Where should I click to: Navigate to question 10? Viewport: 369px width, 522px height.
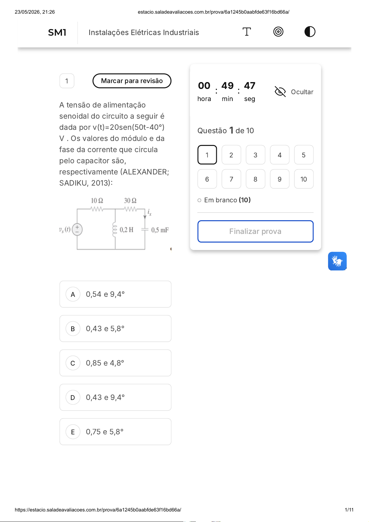(x=304, y=179)
